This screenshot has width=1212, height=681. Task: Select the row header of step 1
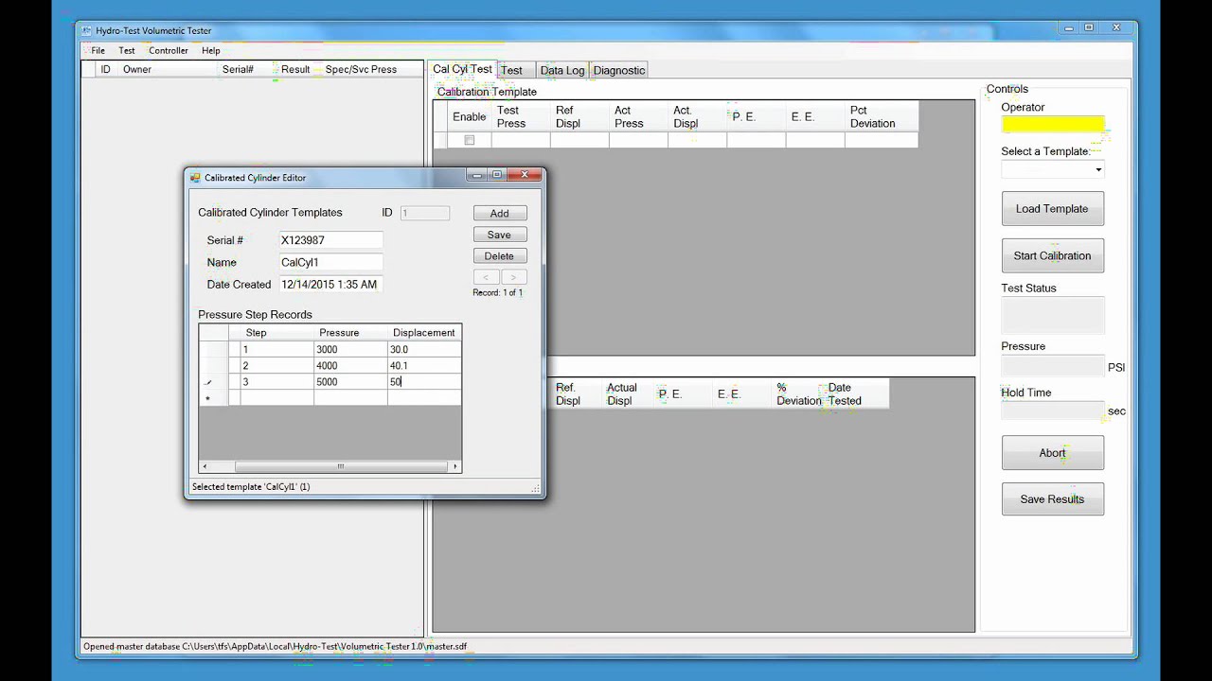214,349
